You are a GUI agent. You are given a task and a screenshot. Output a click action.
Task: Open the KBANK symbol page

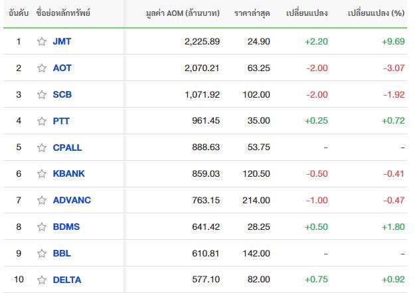click(x=69, y=173)
